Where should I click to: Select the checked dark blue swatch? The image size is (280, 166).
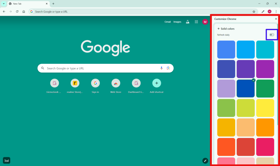(x=246, y=88)
